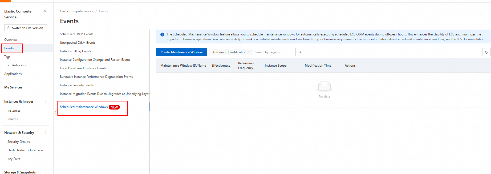Expand the Instances & Images section

click(x=19, y=102)
